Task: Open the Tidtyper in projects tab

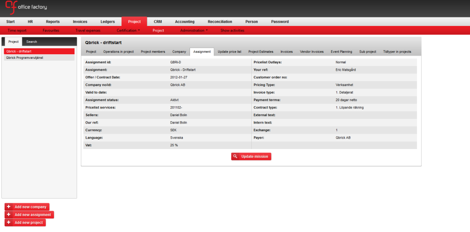Action: (397, 52)
